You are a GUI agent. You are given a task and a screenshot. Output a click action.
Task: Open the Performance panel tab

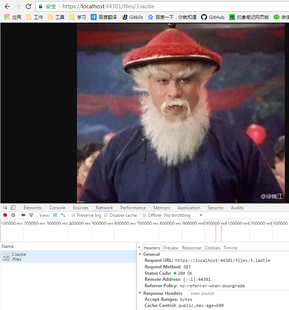(133, 208)
